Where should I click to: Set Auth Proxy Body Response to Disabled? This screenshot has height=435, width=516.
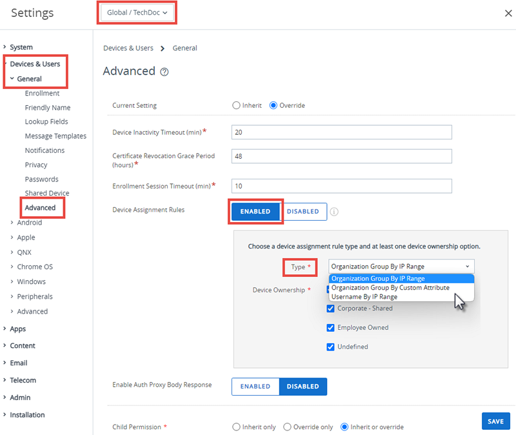pos(303,386)
